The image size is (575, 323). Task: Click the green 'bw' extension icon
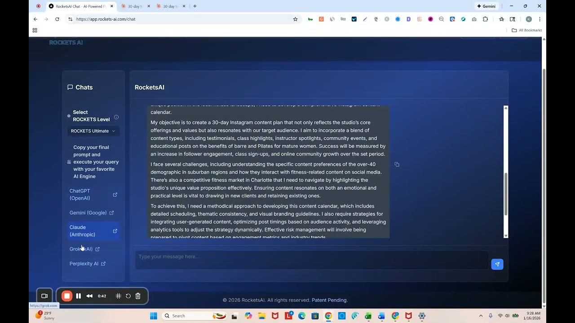310,19
